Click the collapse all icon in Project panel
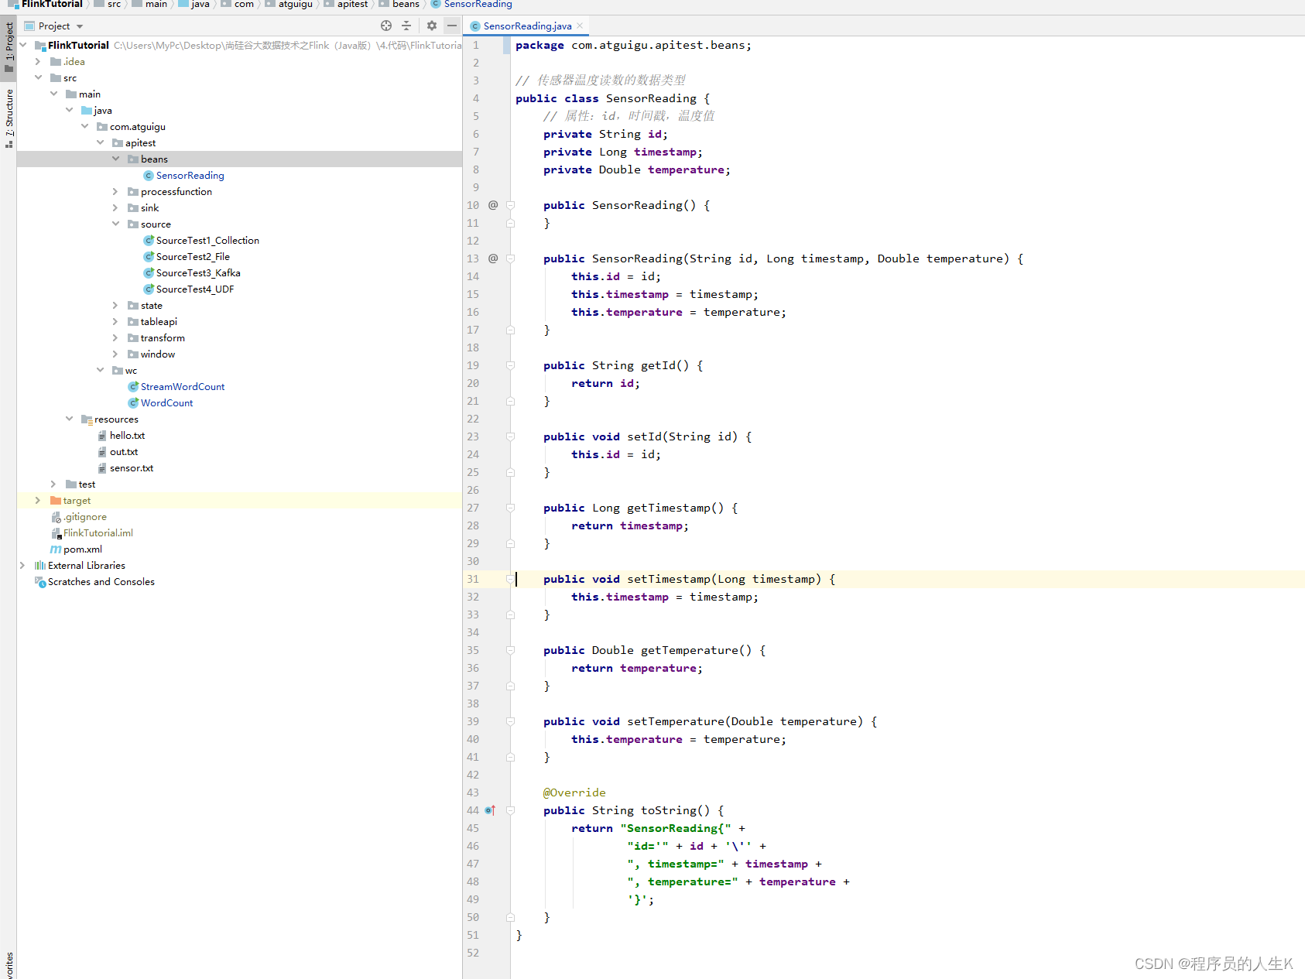This screenshot has height=979, width=1305. pos(406,26)
